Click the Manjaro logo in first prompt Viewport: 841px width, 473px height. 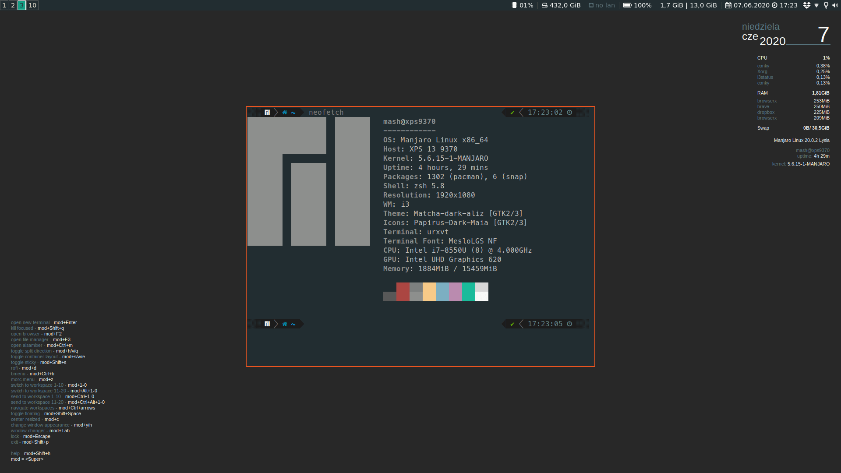pos(267,113)
